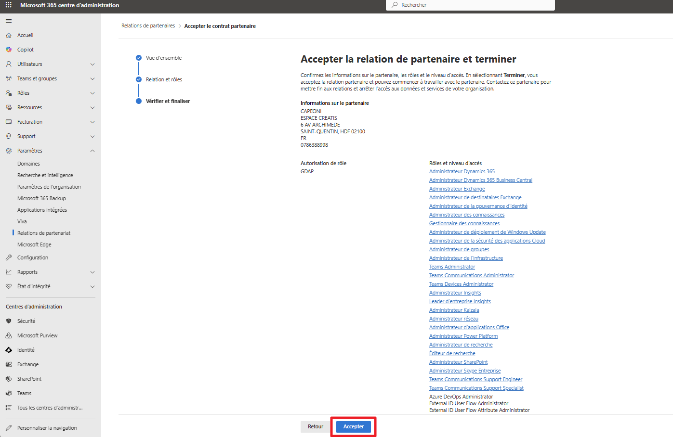Open Recherche et intelligence settings
673x437 pixels.
45,175
